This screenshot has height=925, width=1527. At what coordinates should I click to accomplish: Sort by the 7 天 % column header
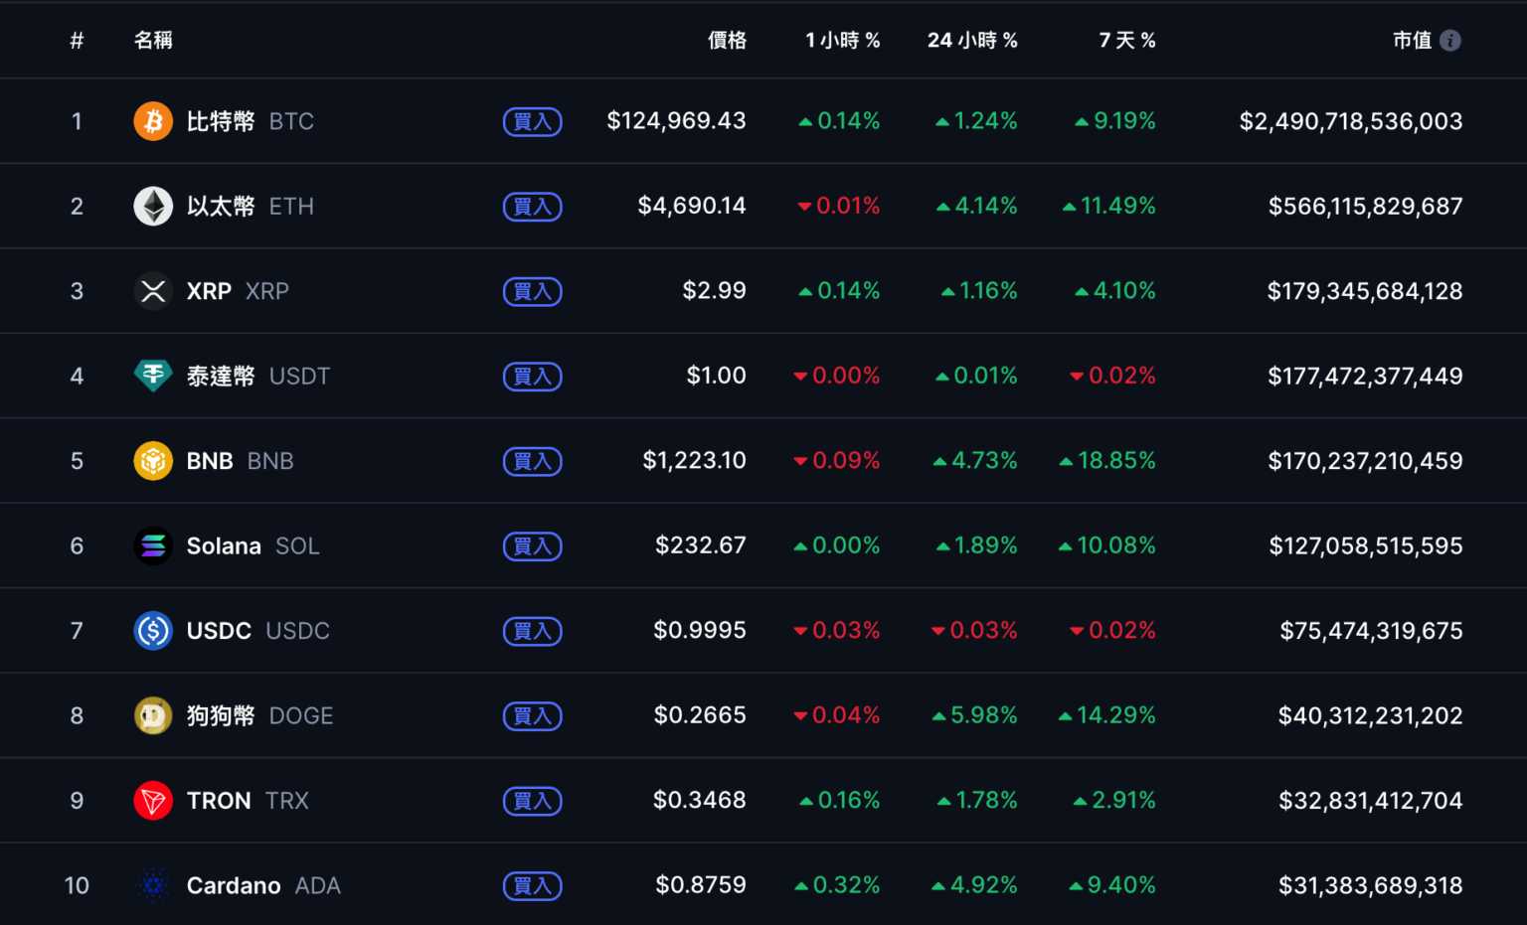pyautogui.click(x=1126, y=41)
